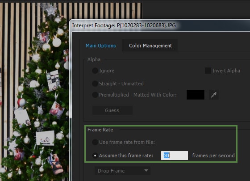Open the Main Options tab
250x181 pixels.
(101, 46)
